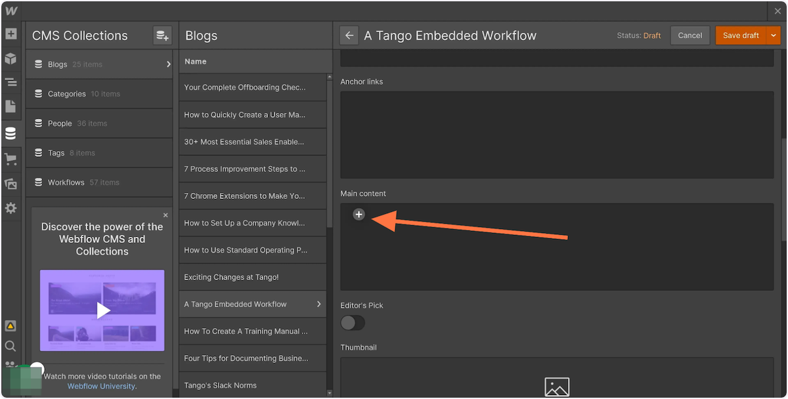The width and height of the screenshot is (788, 399).
Task: Open '30+ Most Essential Sales Enable...' blog
Action: (x=253, y=142)
